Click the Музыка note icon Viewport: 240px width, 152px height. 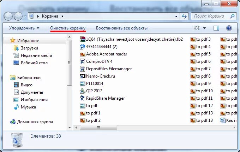(16, 107)
